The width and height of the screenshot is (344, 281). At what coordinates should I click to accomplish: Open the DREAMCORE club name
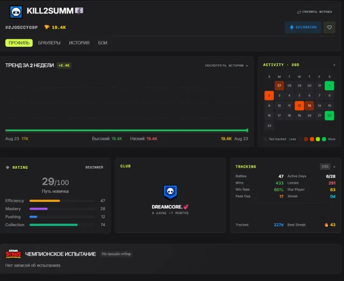click(170, 207)
